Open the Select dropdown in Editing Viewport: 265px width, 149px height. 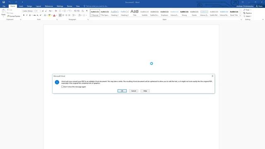(248, 16)
